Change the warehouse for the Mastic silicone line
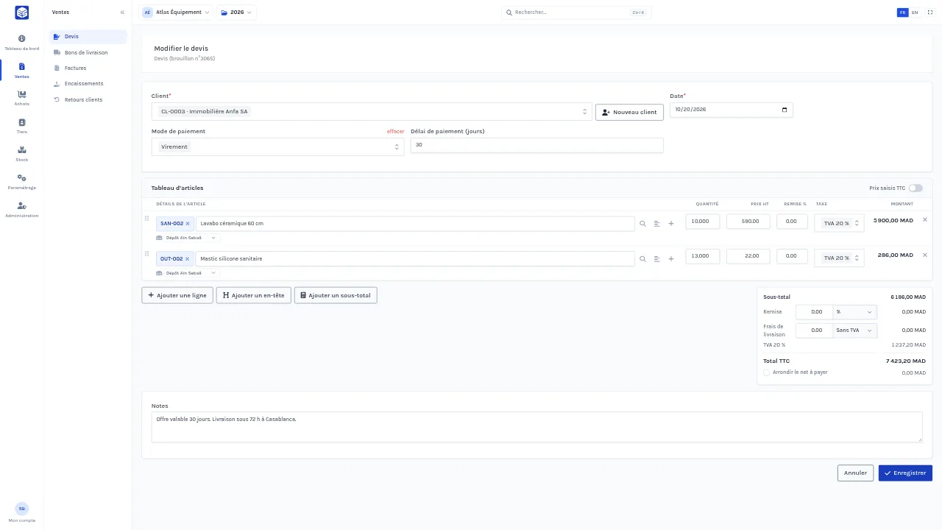The height and width of the screenshot is (530, 942). point(188,273)
